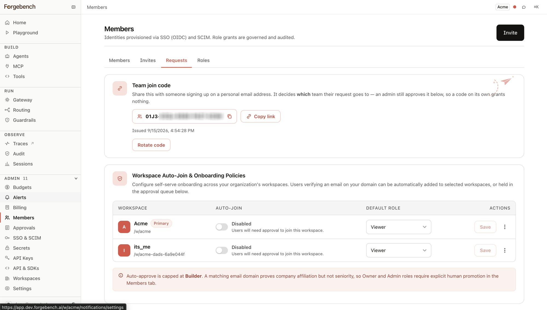Open Routing settings

point(40,110)
